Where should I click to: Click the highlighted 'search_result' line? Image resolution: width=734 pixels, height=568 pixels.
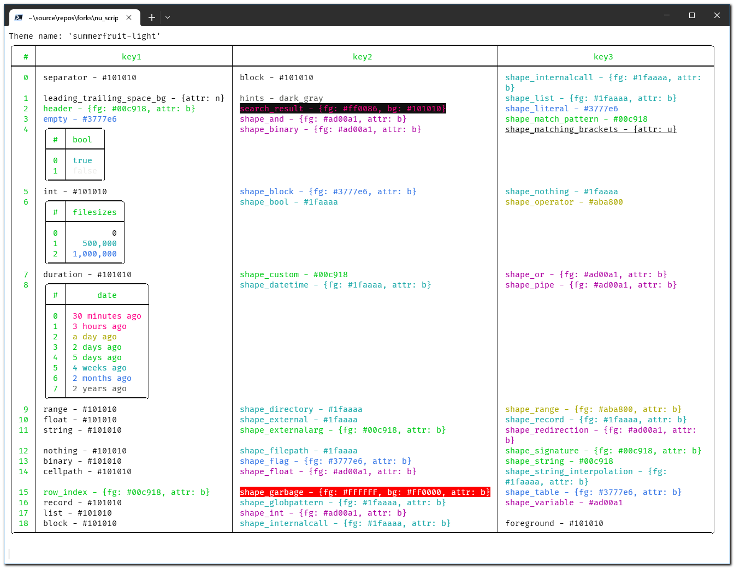point(343,109)
